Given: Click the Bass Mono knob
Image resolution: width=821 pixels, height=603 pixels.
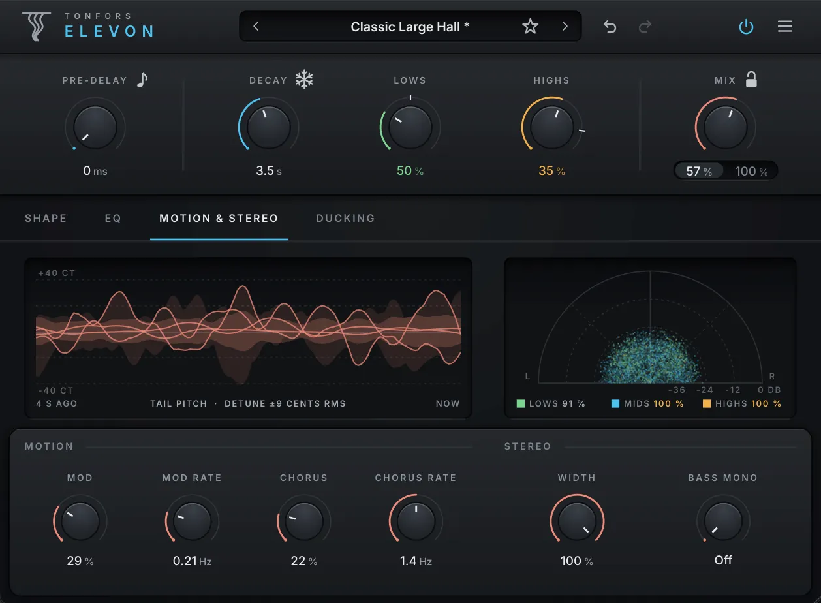Looking at the screenshot, I should point(723,521).
